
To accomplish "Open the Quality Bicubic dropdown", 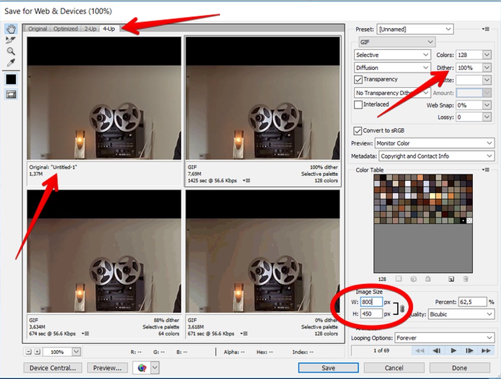I will click(461, 314).
